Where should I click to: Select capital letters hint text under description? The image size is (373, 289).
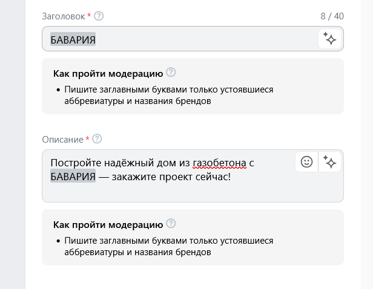coord(169,246)
